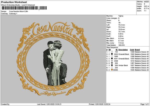Select the Down value 73.7 mm
150x106 pixels.
(121, 32)
